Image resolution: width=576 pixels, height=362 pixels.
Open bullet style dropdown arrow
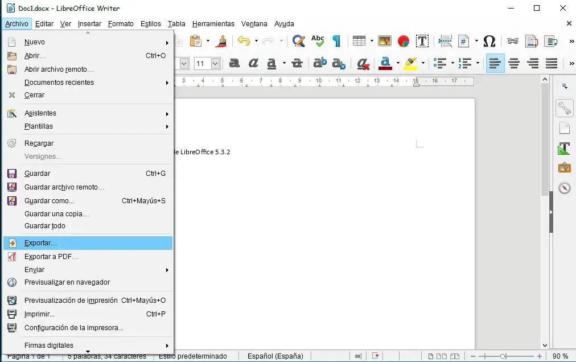(x=452, y=63)
